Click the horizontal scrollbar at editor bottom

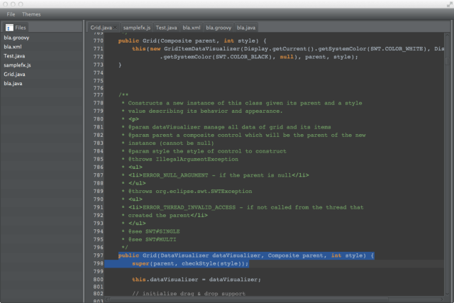(249, 299)
